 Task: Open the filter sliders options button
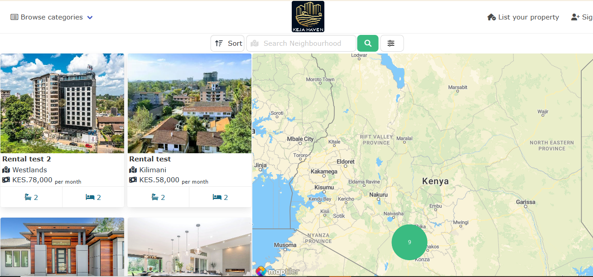click(391, 44)
